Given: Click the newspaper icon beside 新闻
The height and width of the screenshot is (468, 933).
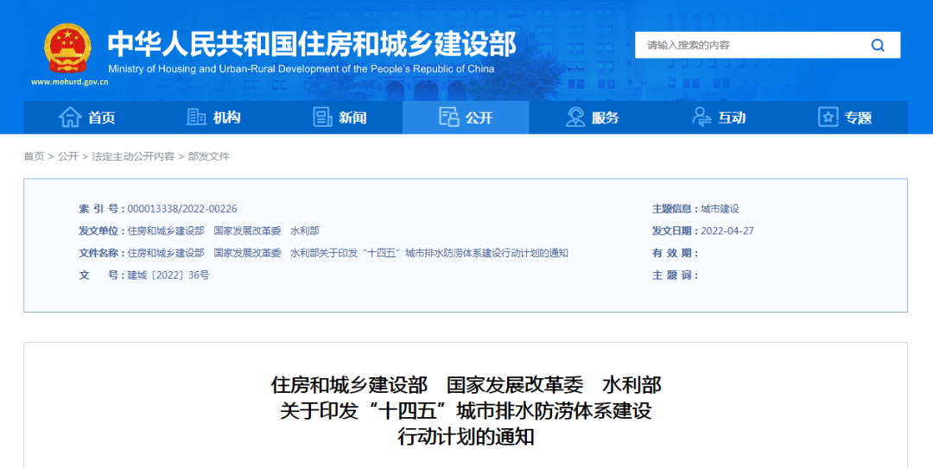Looking at the screenshot, I should point(322,117).
